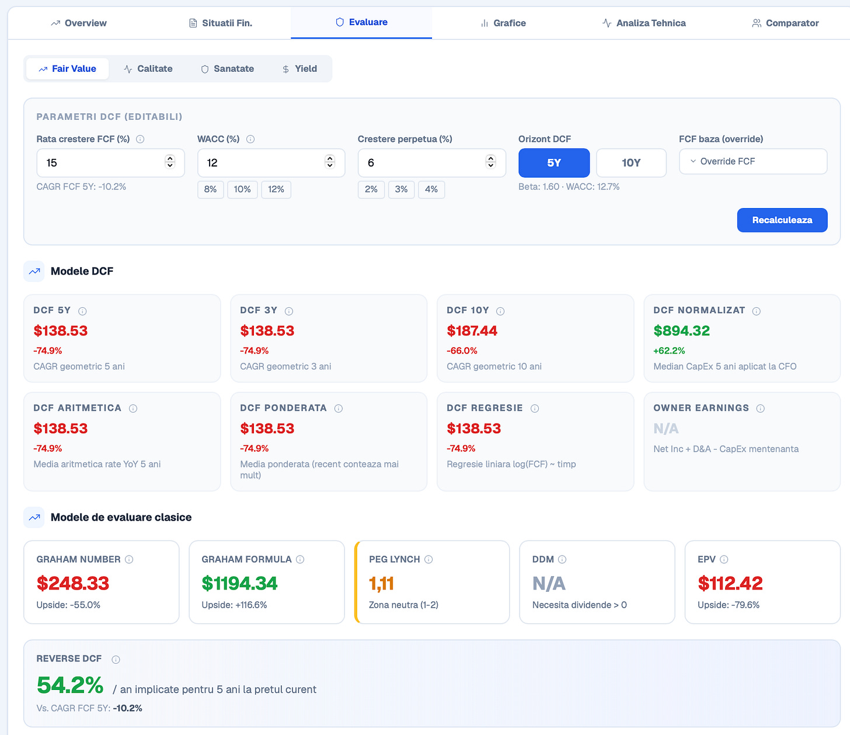850x735 pixels.
Task: Click stepper arrows on Crestere perpetua field
Action: (490, 162)
